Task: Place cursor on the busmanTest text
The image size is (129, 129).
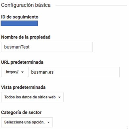Action: click(x=17, y=47)
